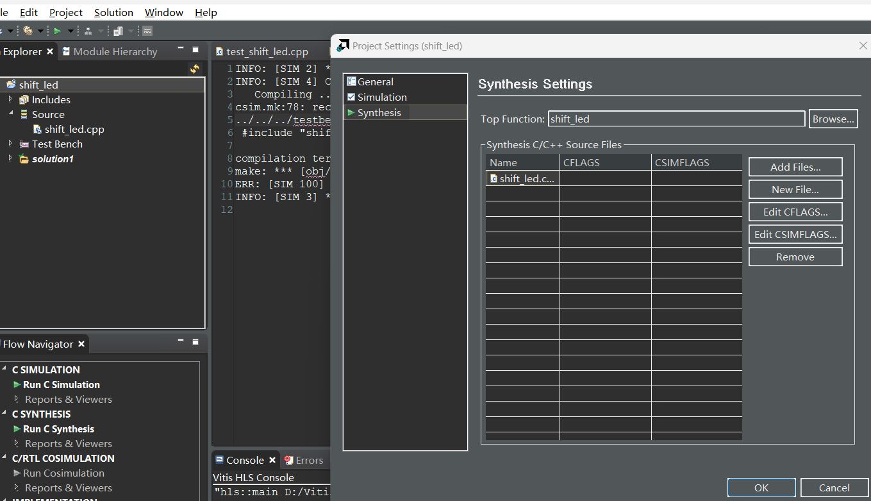Collapse the Source node
This screenshot has width=871, height=501.
(10, 114)
